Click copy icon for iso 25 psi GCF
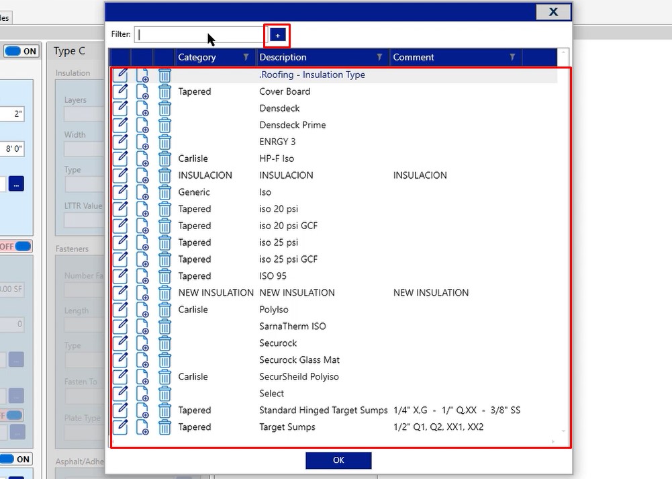Viewport: 672px width, 479px height. click(x=142, y=259)
